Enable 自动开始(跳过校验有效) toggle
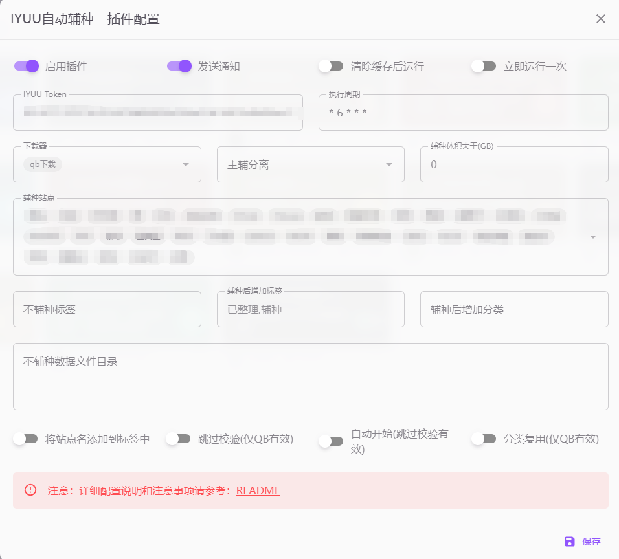Viewport: 619px width, 559px height. pos(332,441)
